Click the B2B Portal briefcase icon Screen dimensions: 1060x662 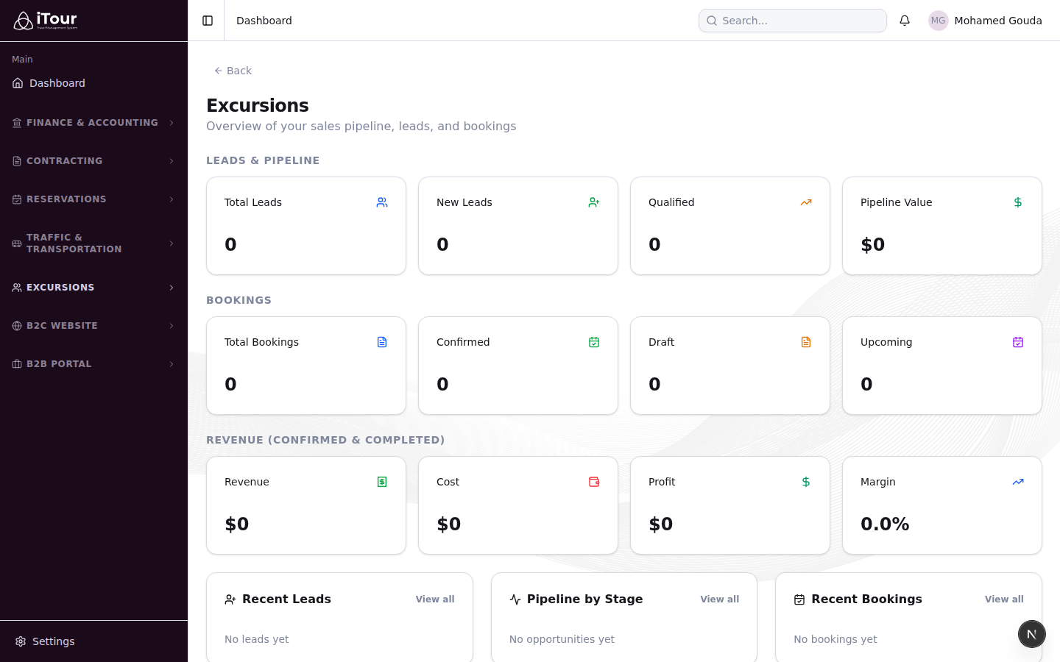point(17,364)
